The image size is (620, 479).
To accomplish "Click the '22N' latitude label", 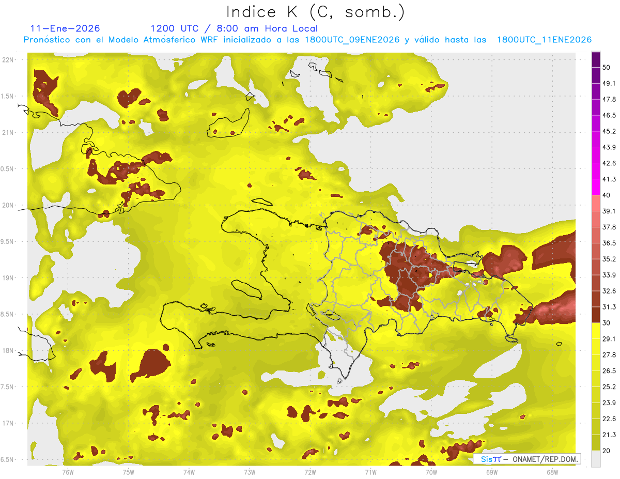I will 8,59.
